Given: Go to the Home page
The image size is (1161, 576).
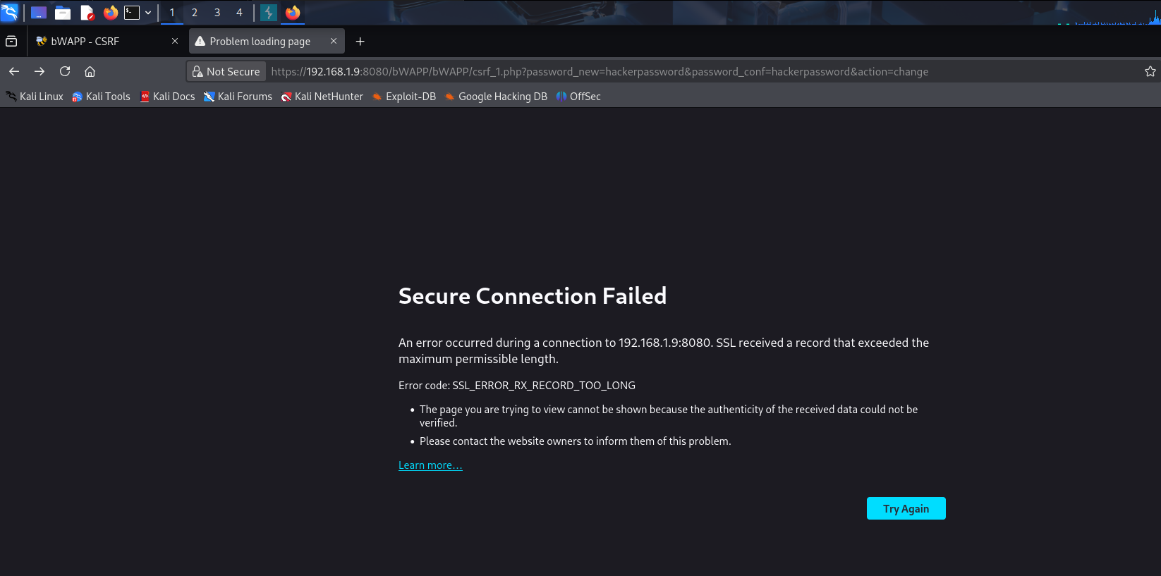Looking at the screenshot, I should (90, 71).
